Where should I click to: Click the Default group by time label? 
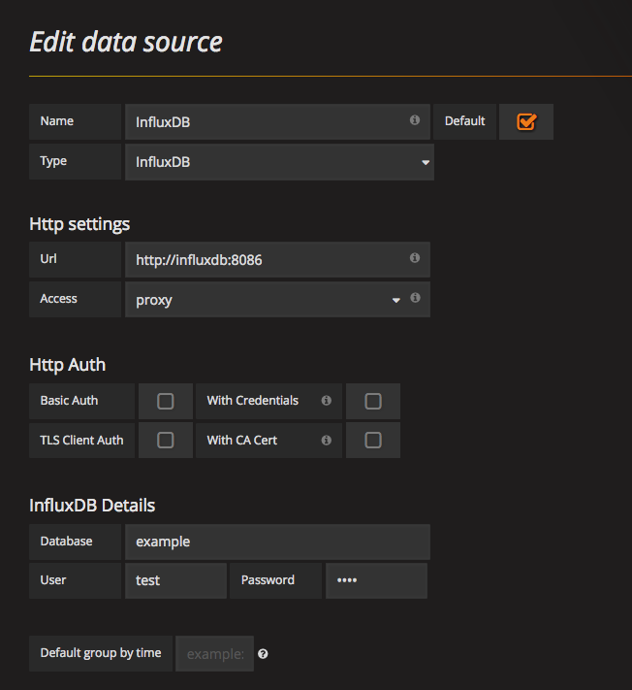101,653
